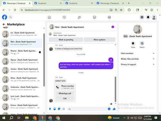
Task: Open conversation info purple icon
Action: 113,27
